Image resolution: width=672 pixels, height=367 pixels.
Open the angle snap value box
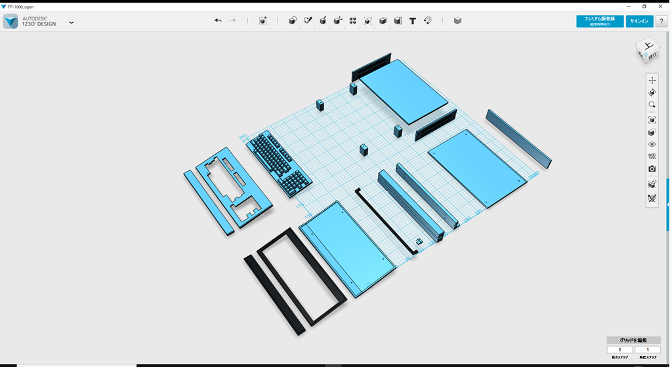(647, 350)
